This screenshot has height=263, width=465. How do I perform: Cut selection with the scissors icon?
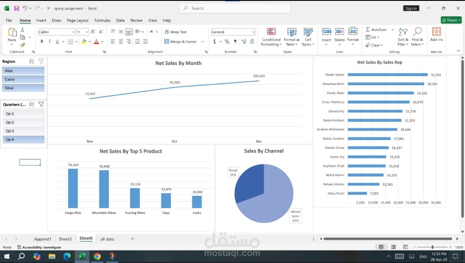pos(22,30)
